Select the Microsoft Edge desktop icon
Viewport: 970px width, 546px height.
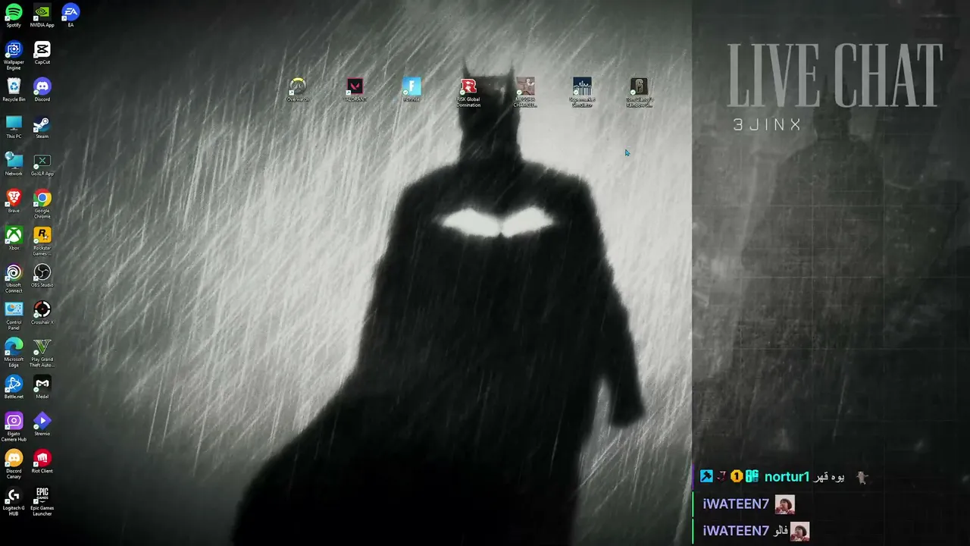14,353
